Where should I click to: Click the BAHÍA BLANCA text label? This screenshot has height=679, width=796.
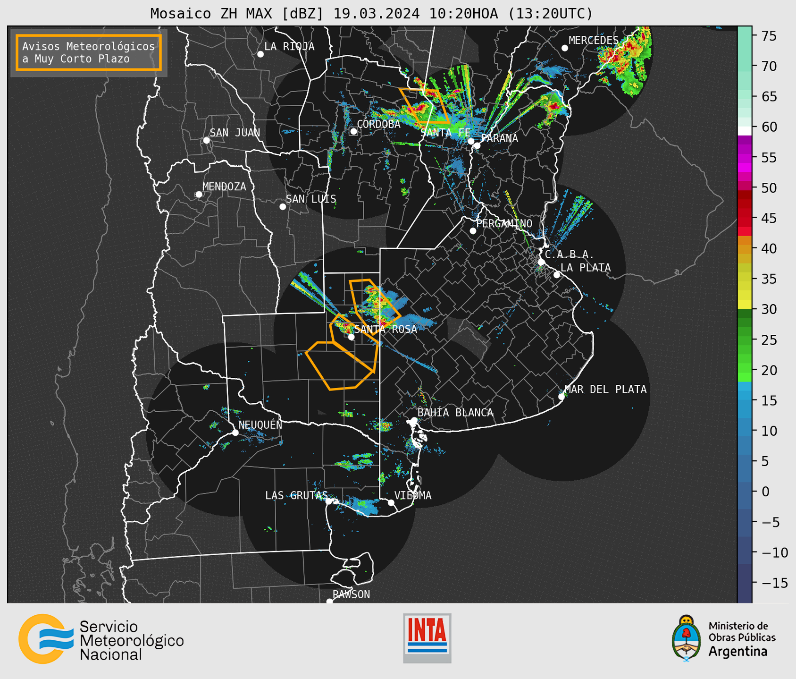pos(455,412)
